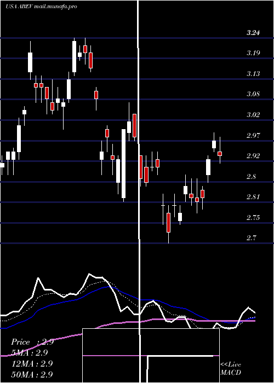
Task: Select the 3.19 price axis label
Action: click(x=253, y=53)
